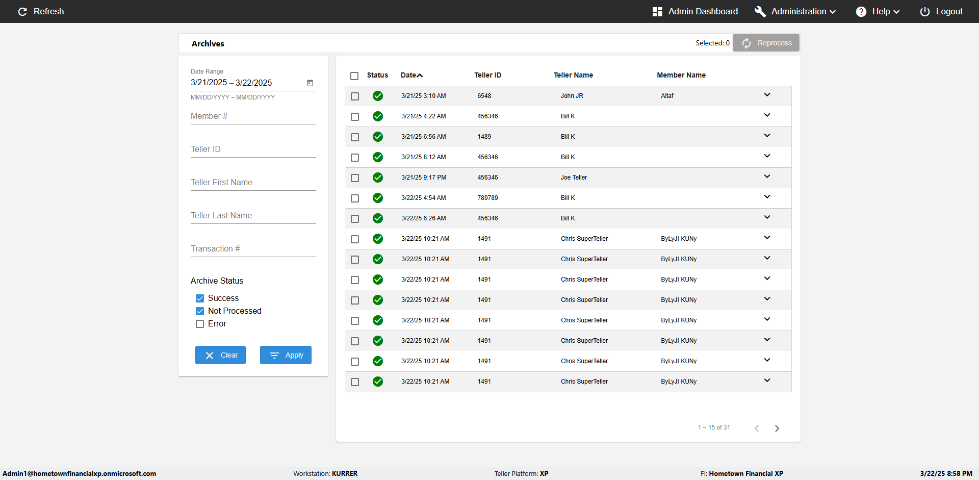Uncheck the Success archive status
Screen dimensions: 979x480
pyautogui.click(x=200, y=298)
